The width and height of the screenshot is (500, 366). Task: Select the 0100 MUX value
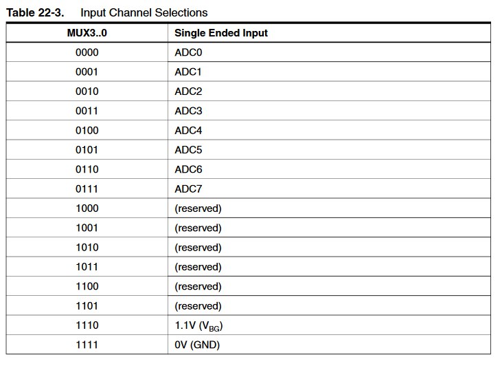[x=87, y=130]
